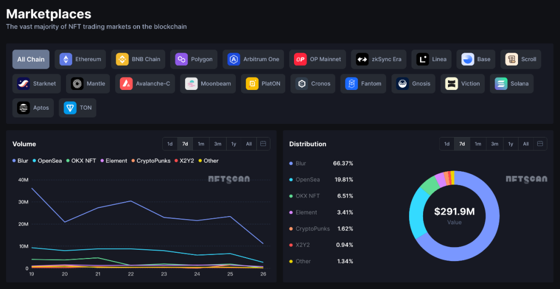Click the Polygon chain icon

point(181,59)
